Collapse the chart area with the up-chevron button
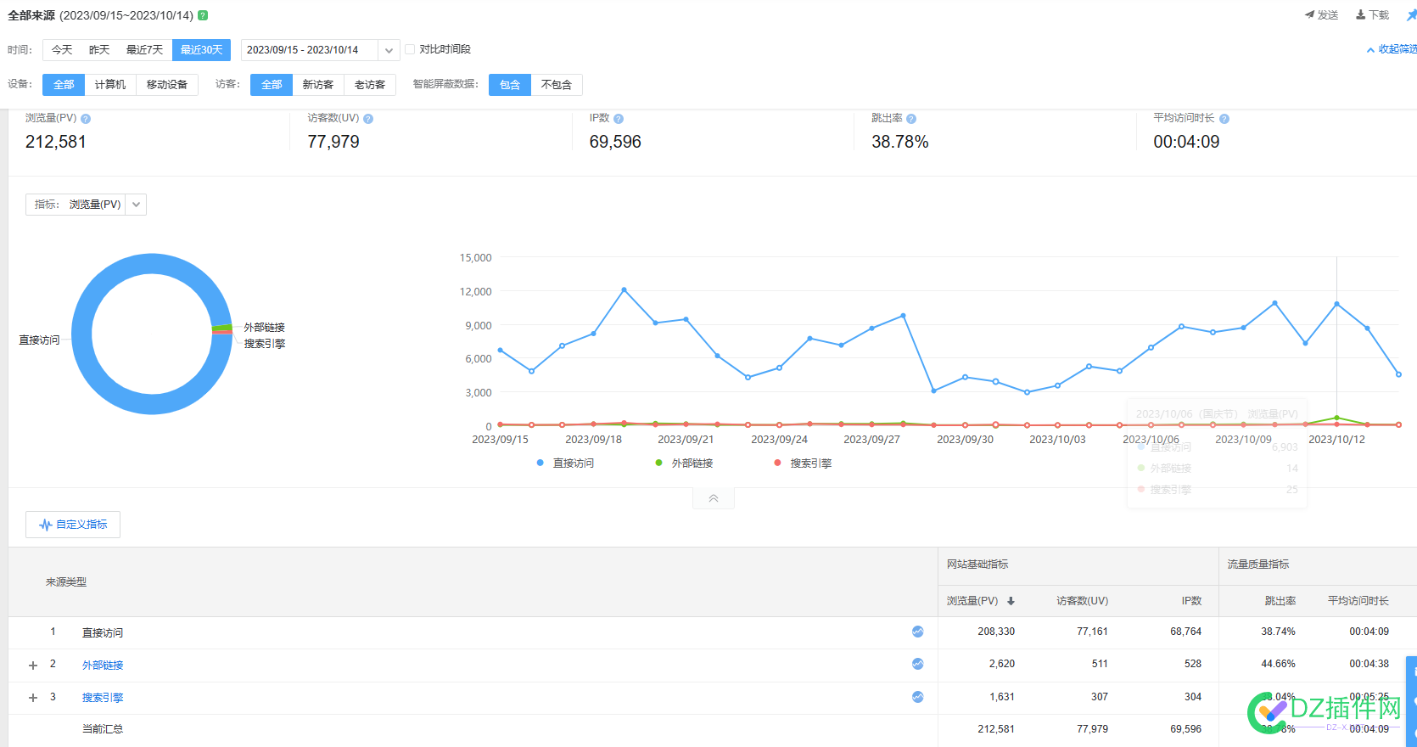The width and height of the screenshot is (1417, 747). [x=714, y=498]
